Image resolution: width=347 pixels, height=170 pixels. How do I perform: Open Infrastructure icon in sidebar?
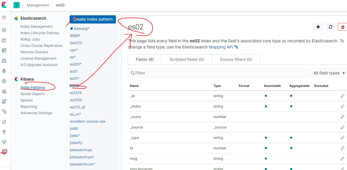point(4,91)
